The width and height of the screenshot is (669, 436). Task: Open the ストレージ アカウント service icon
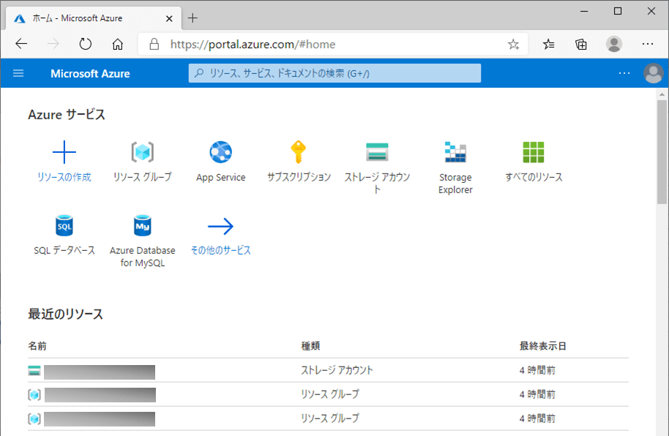[377, 152]
